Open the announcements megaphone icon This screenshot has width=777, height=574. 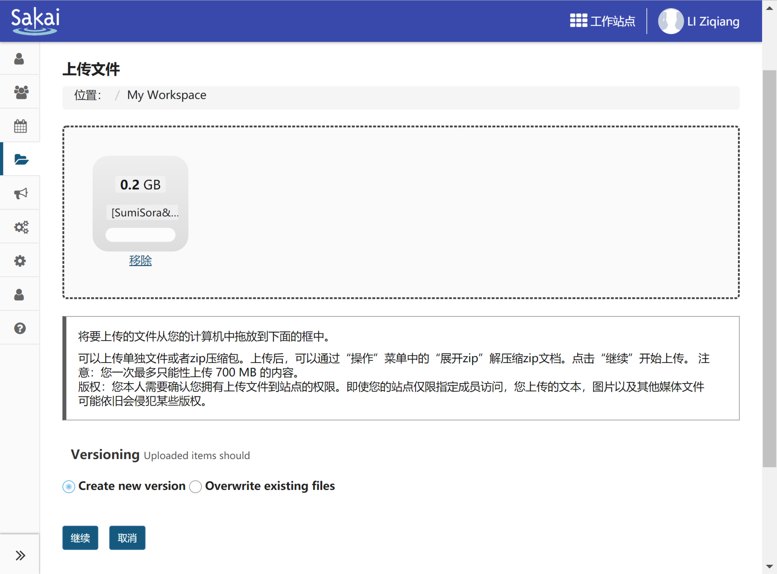click(21, 193)
